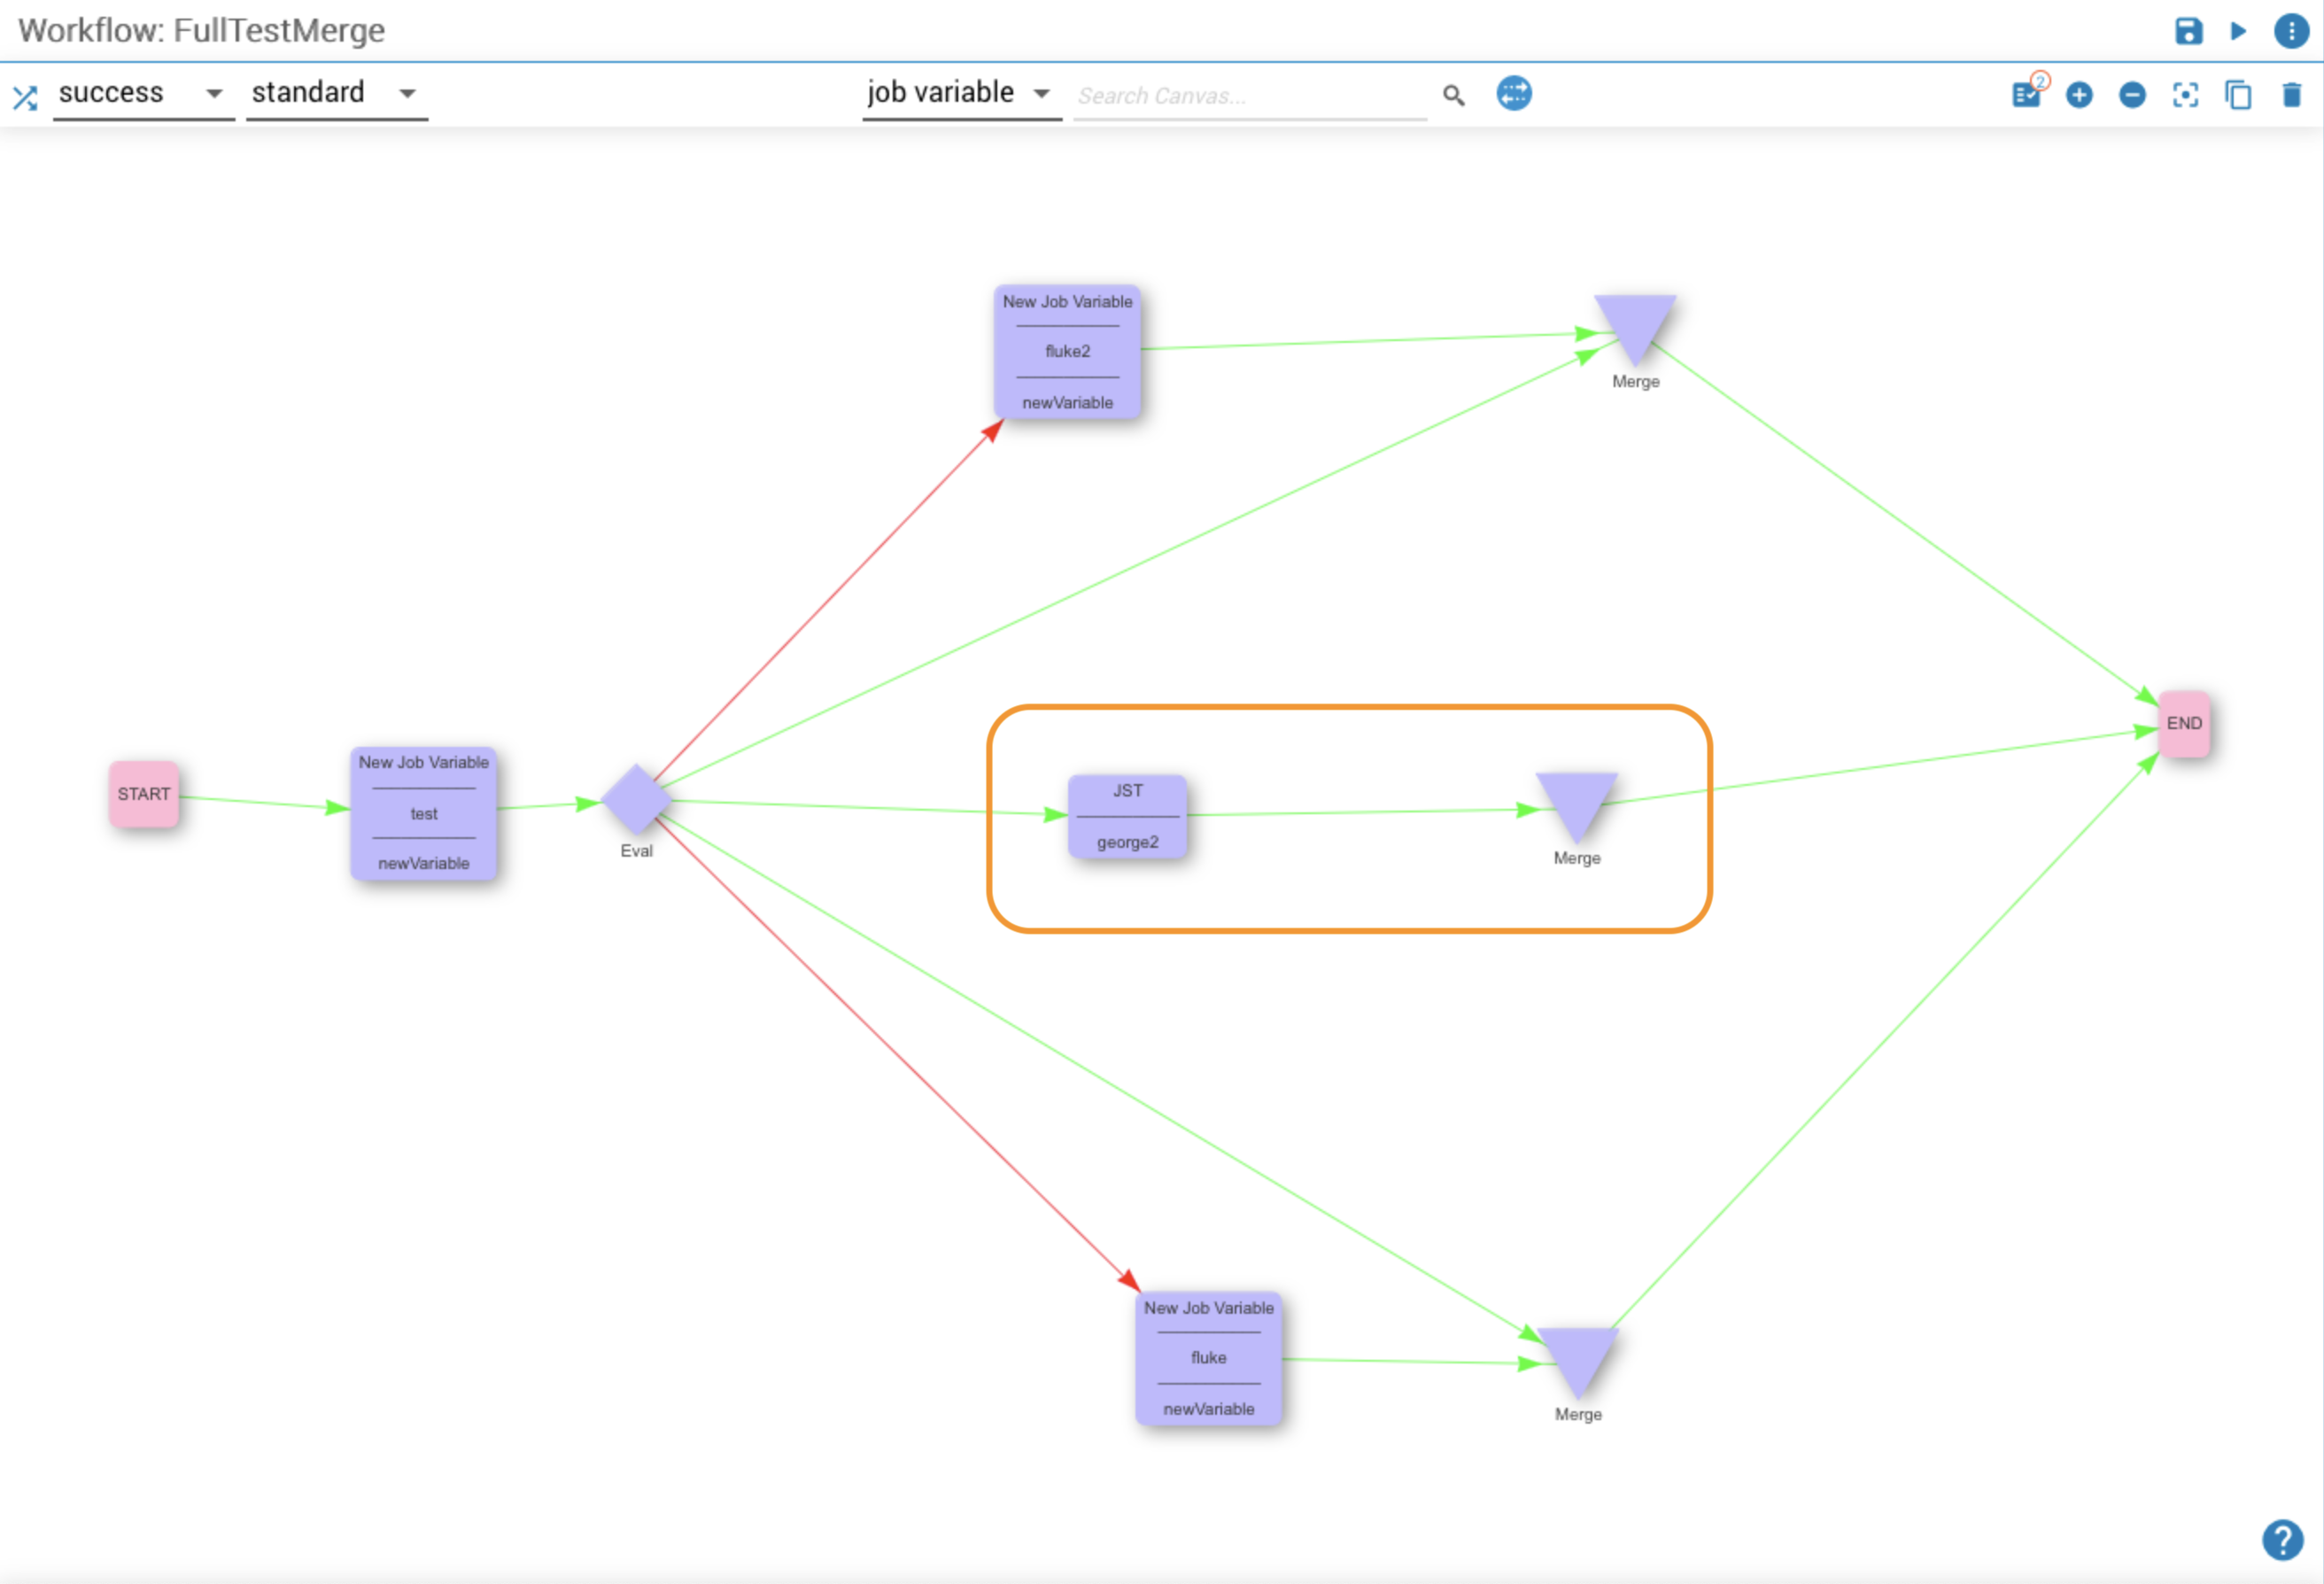Open the help question mark button
Viewport: 2324px width, 1584px height.
point(2282,1540)
